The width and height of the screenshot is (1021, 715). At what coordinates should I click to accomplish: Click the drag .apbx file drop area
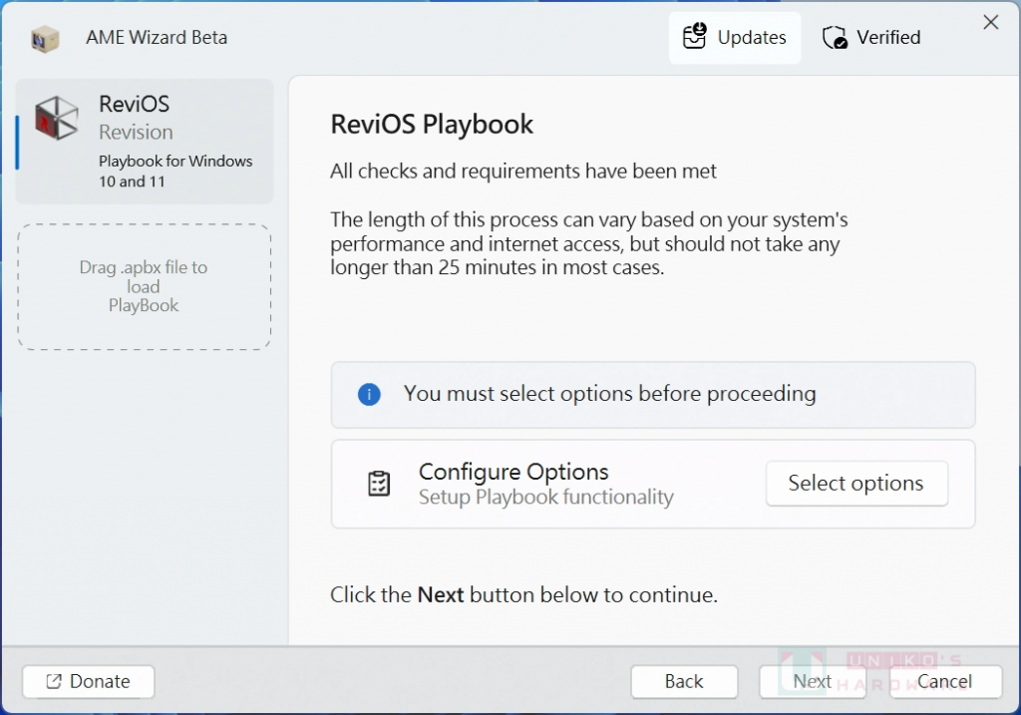coord(144,286)
